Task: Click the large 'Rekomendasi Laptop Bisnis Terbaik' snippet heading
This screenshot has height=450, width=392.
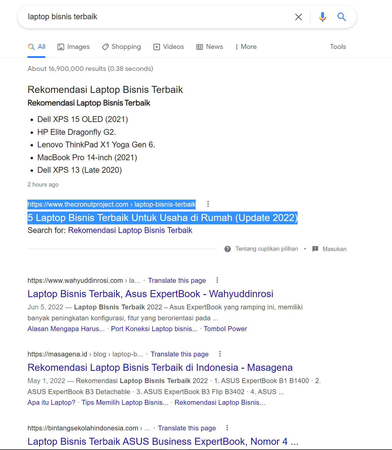Action: pyautogui.click(x=105, y=90)
